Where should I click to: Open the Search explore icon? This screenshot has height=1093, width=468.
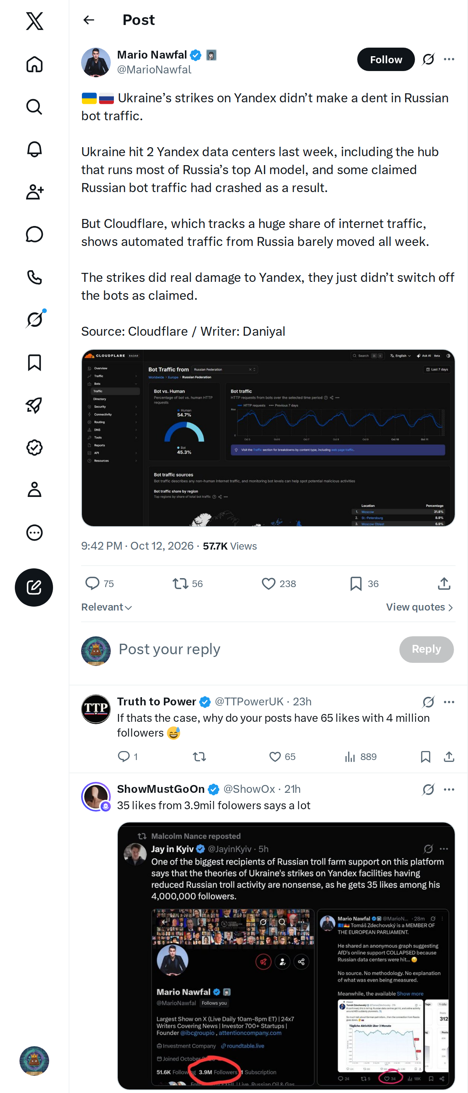[34, 107]
